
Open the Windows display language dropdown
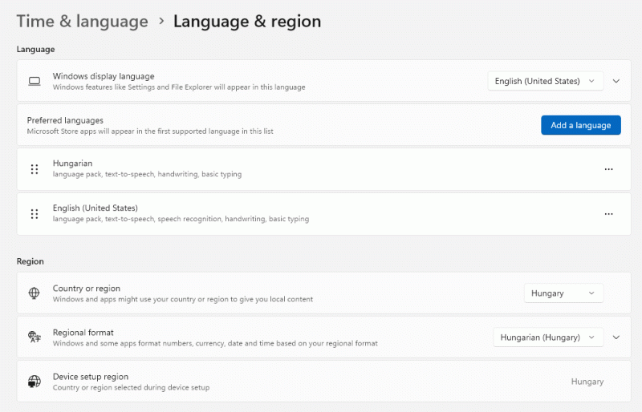(546, 81)
